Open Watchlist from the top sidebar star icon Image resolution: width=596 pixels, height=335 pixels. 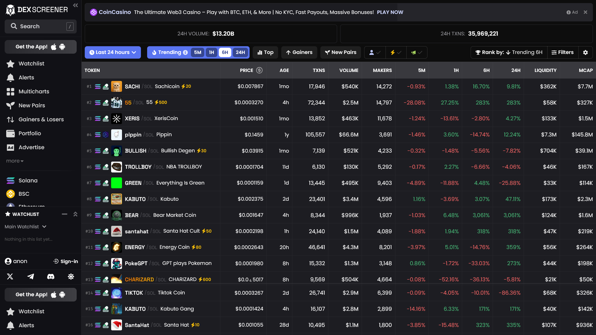coord(11,64)
